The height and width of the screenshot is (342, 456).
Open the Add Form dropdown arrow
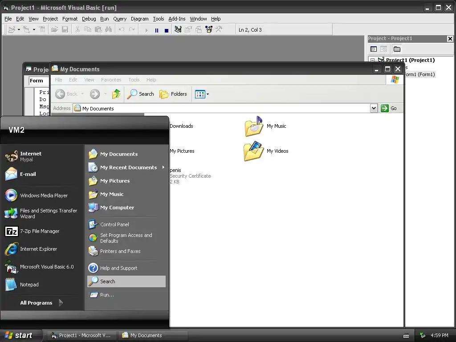click(34, 30)
